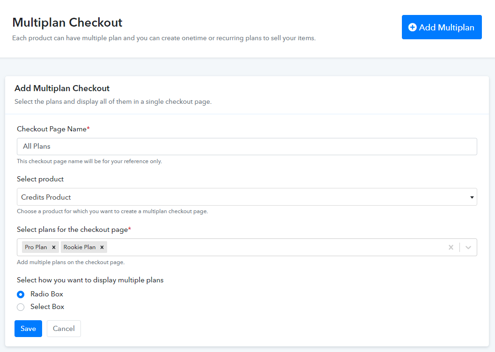Click the Rookie Plan tag label
The height and width of the screenshot is (352, 495).
[x=80, y=247]
